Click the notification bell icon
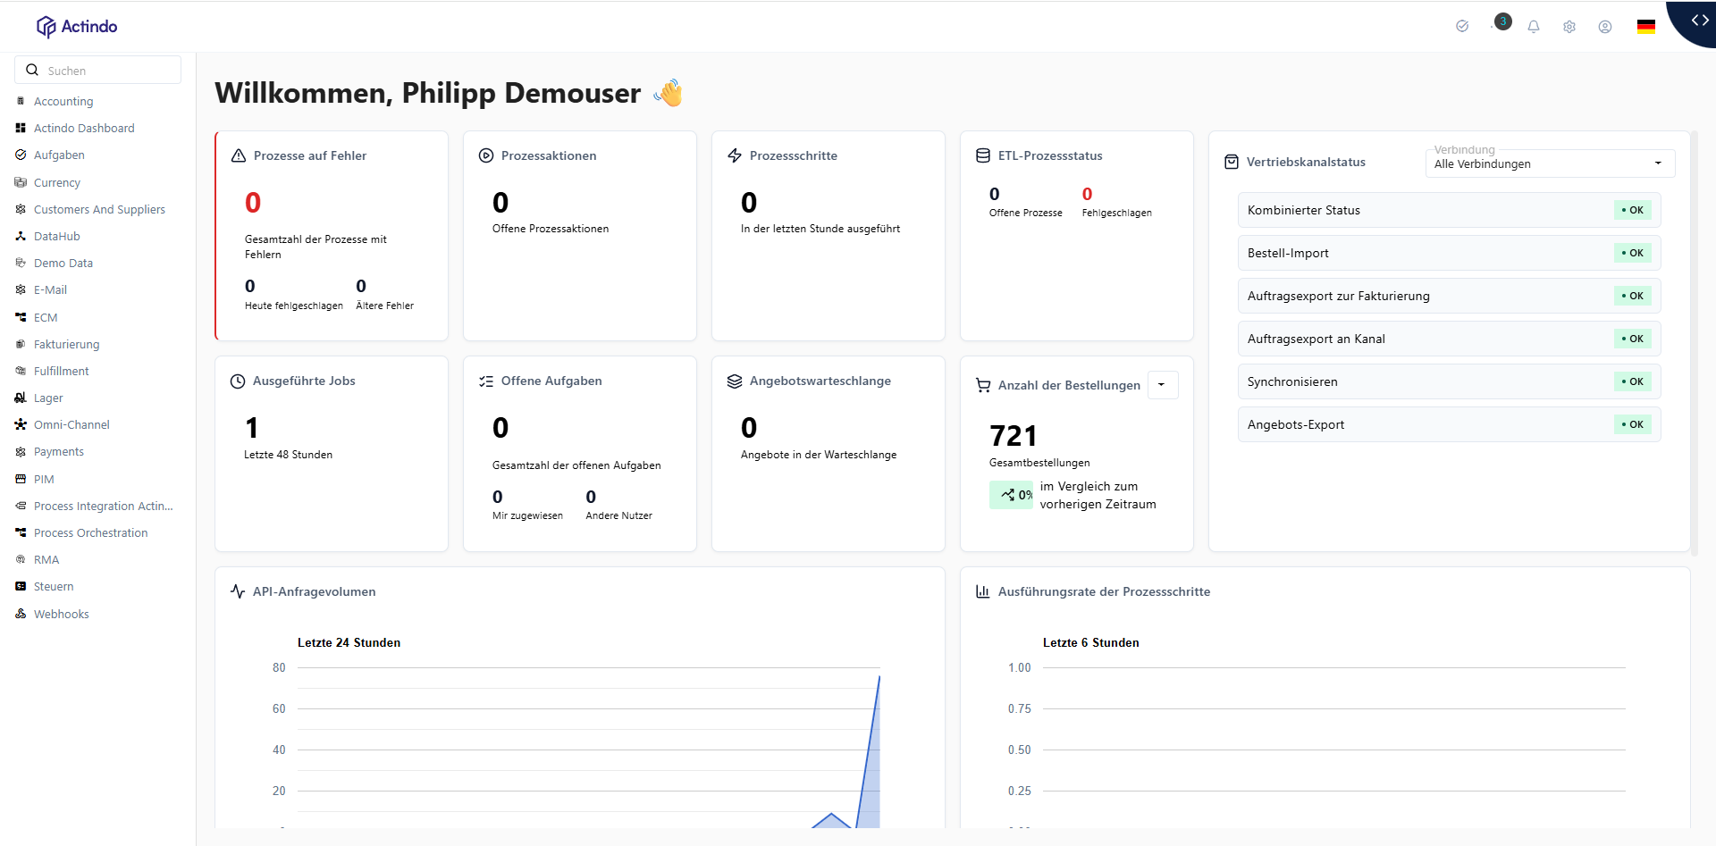The width and height of the screenshot is (1716, 846). coord(1534,27)
